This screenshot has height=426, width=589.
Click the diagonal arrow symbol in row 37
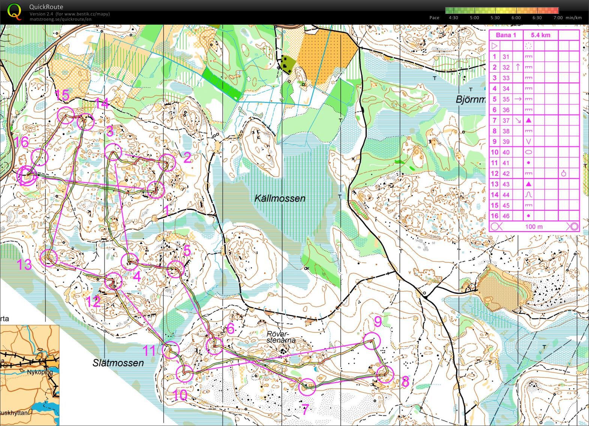[518, 120]
